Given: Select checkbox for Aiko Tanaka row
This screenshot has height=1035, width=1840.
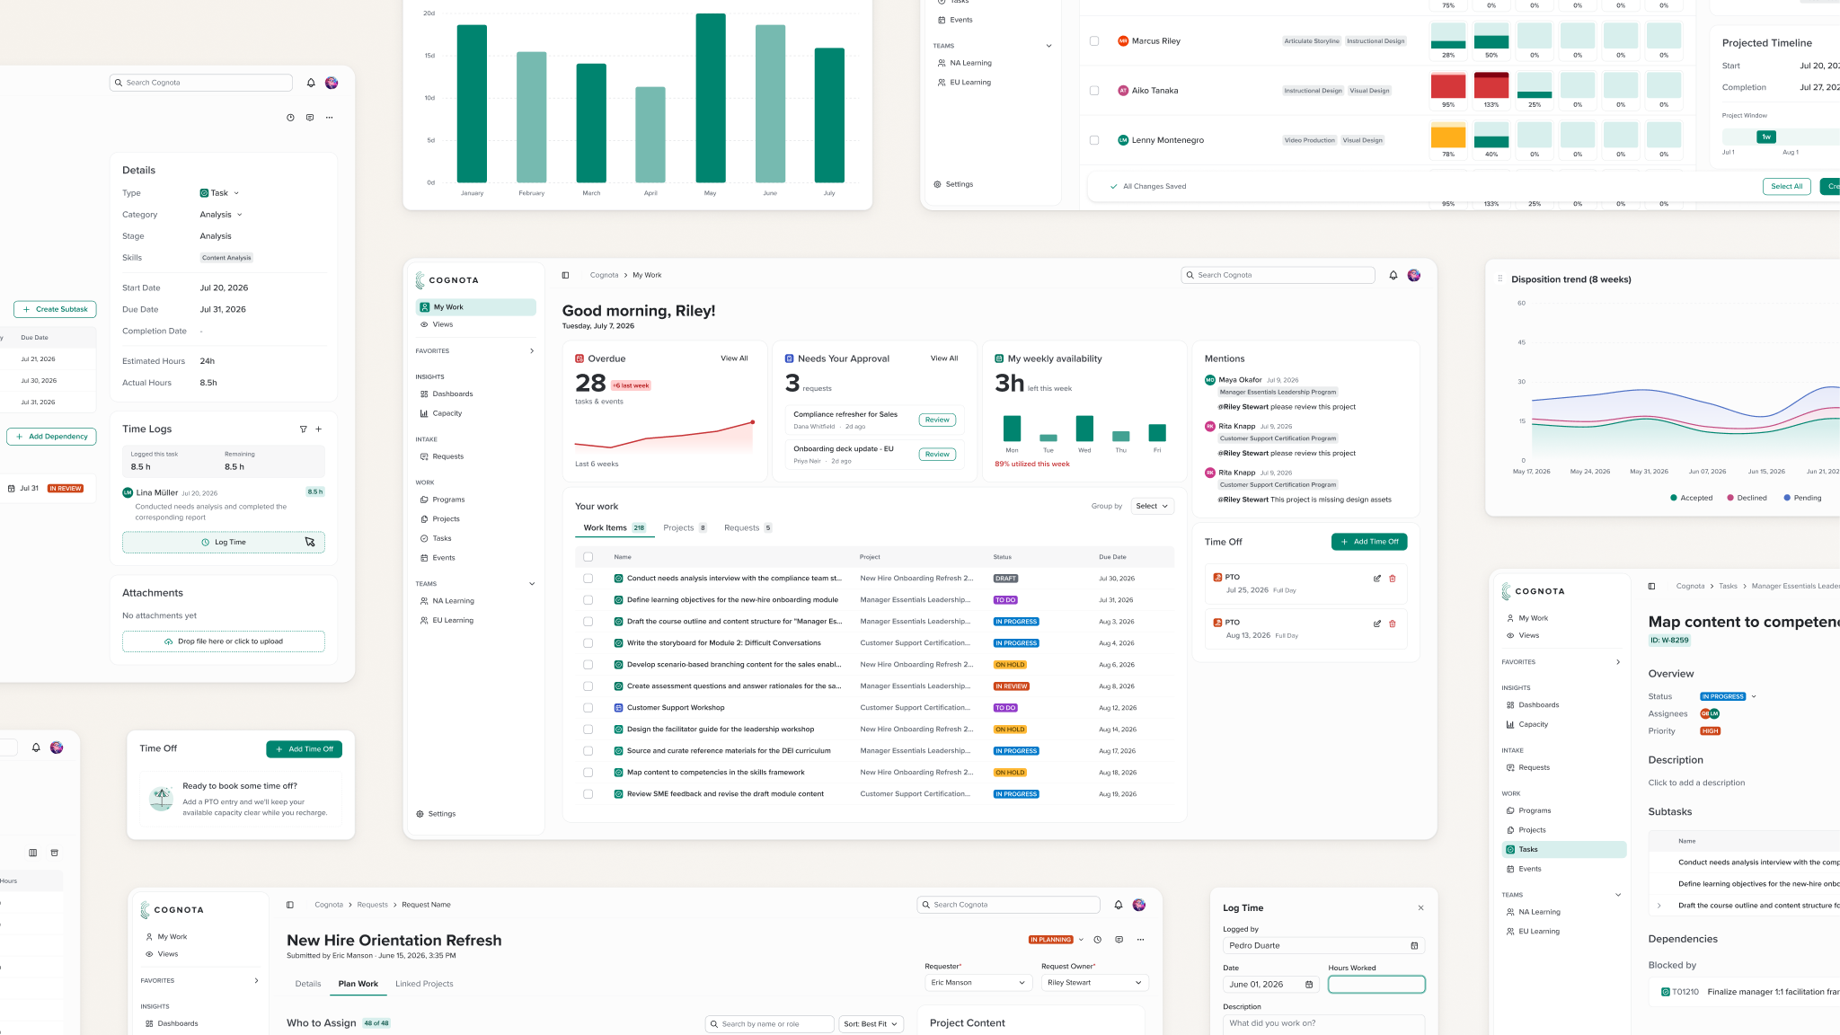Looking at the screenshot, I should [x=1094, y=91].
